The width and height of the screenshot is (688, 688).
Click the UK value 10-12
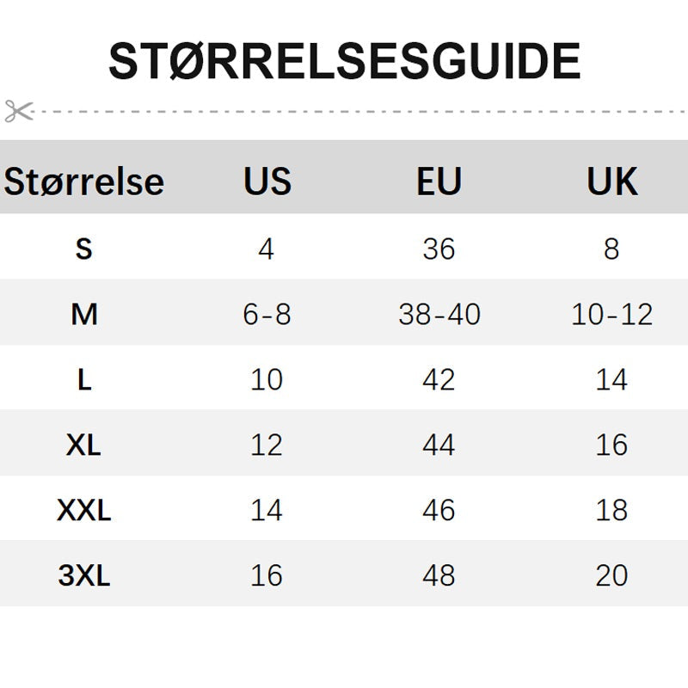pyautogui.click(x=611, y=315)
